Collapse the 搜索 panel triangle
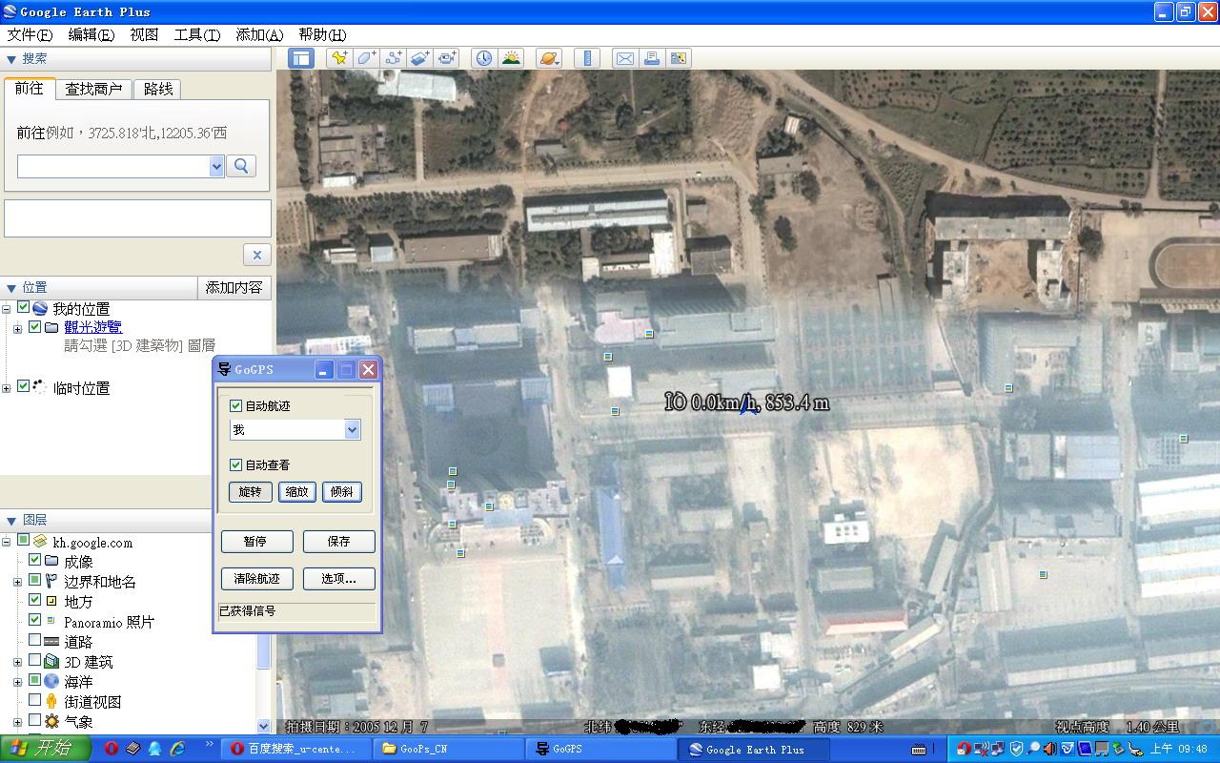The height and width of the screenshot is (763, 1220). coord(11,59)
